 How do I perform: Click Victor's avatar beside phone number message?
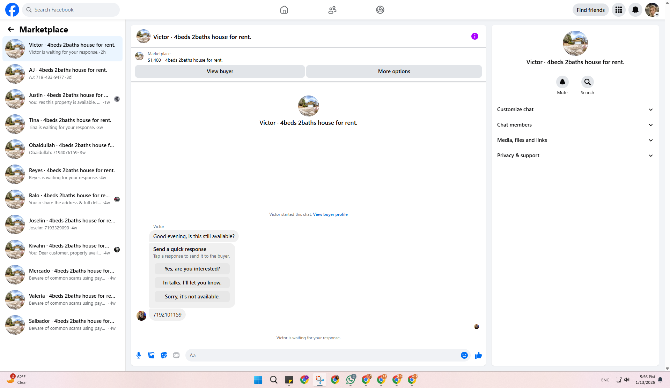141,316
